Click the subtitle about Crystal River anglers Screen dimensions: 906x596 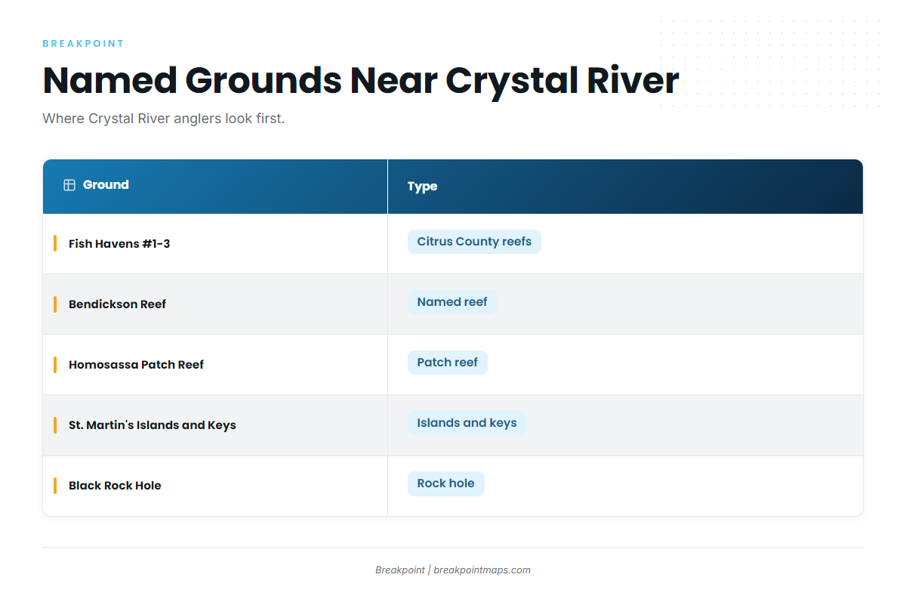point(164,119)
